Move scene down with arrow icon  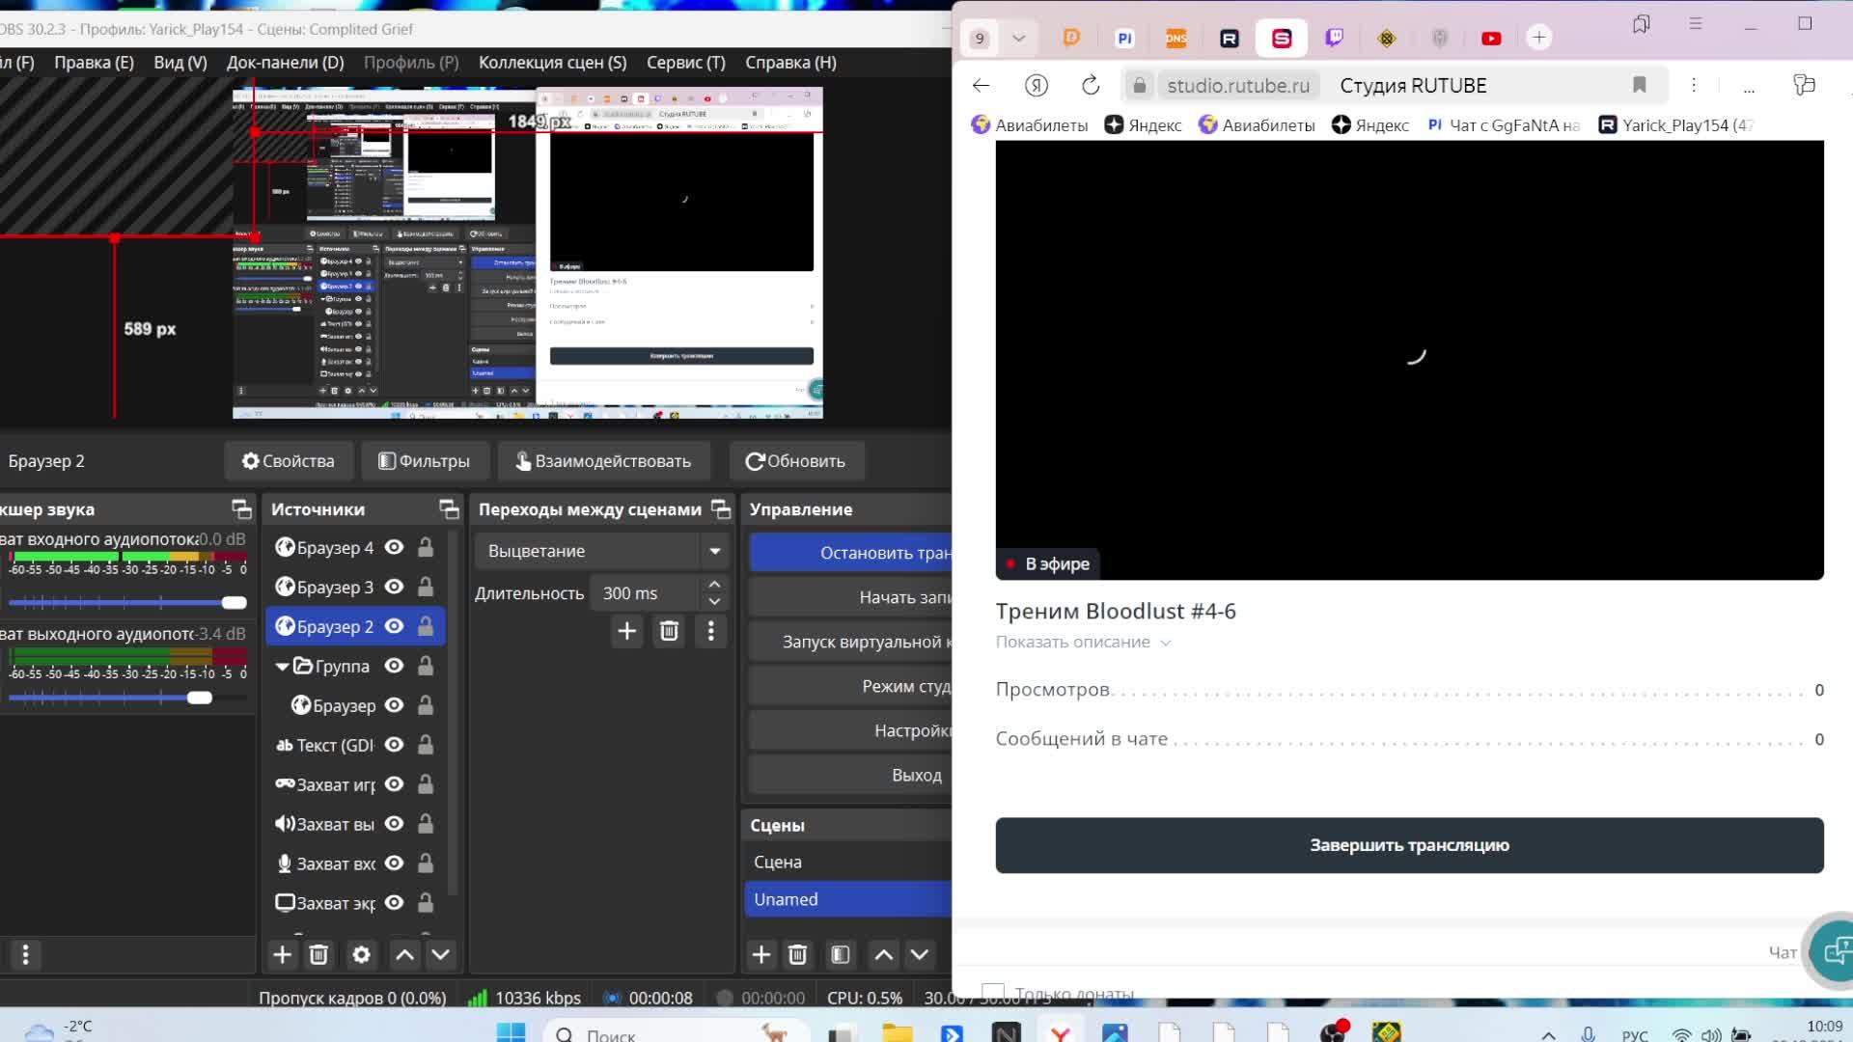tap(920, 954)
